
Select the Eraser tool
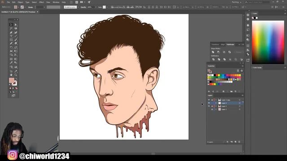tap(16, 43)
